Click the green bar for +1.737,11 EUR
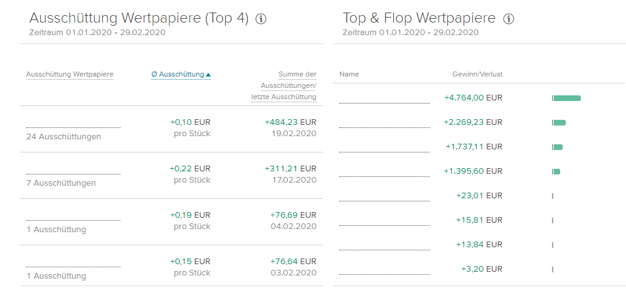This screenshot has height=288, width=626. click(x=558, y=147)
